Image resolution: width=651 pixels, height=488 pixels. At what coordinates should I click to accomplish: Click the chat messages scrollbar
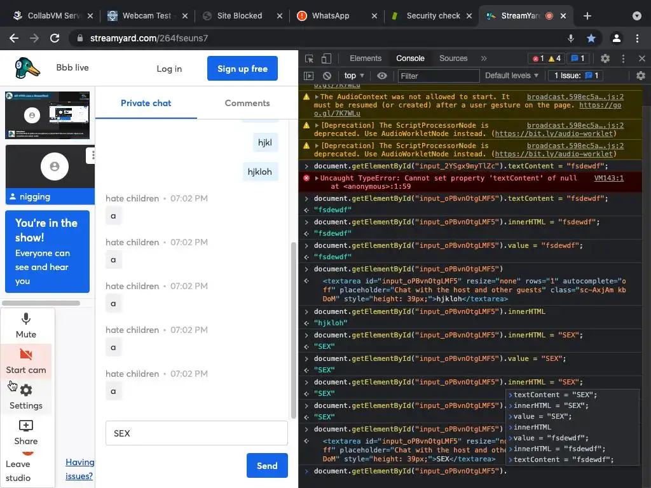pyautogui.click(x=294, y=330)
